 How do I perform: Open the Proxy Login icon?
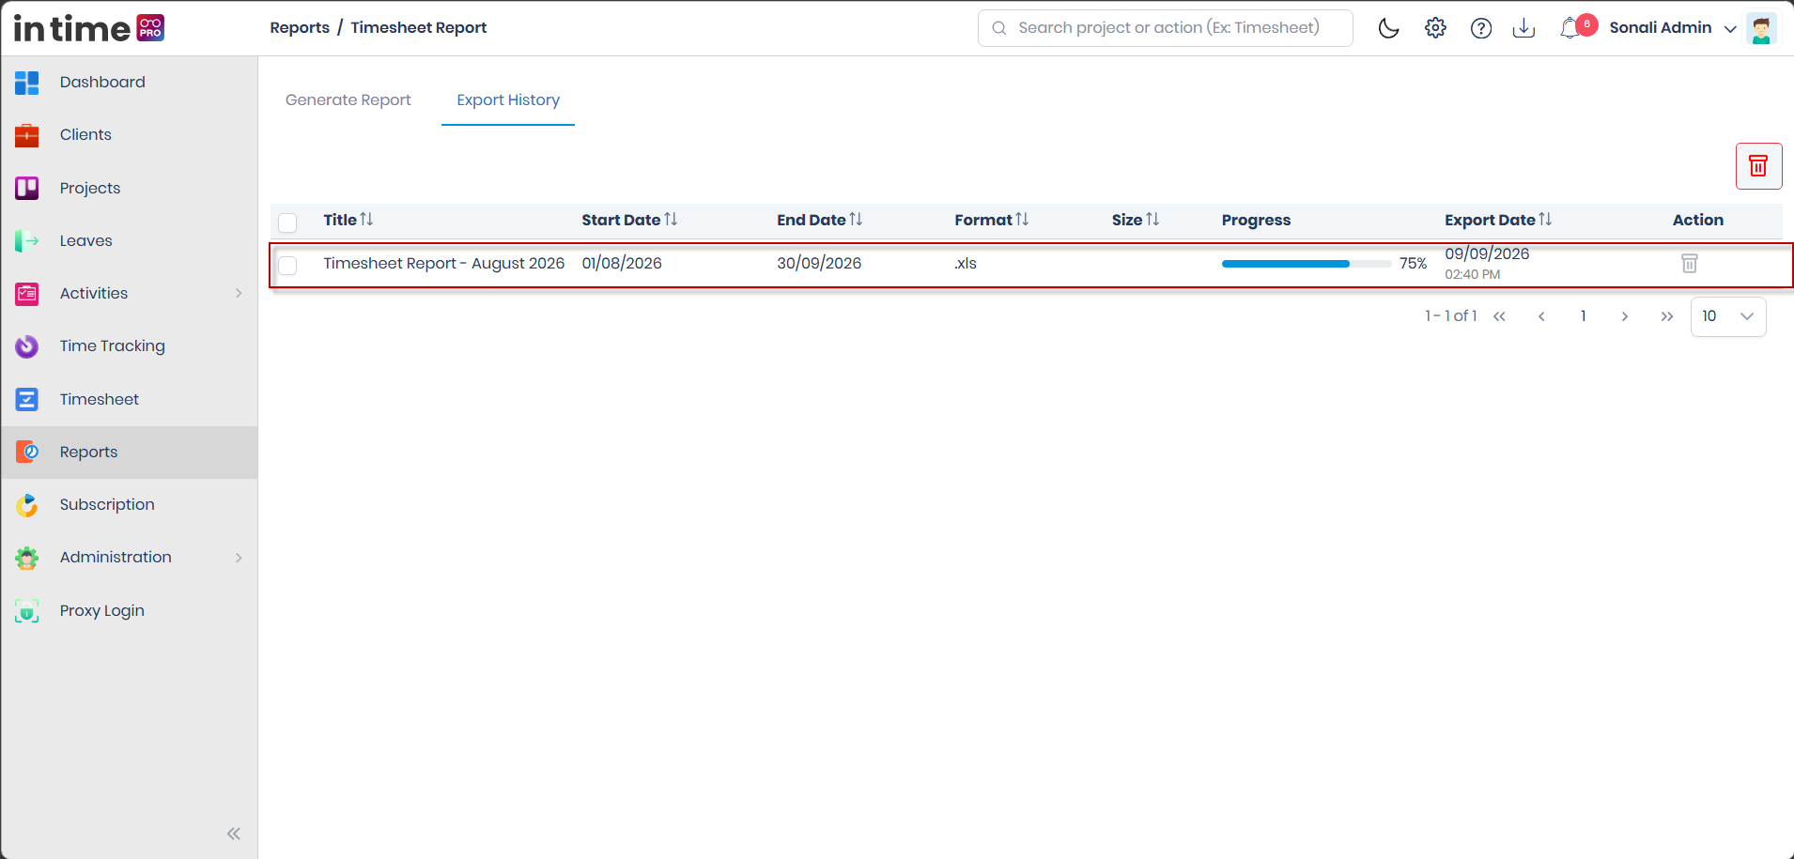[x=26, y=611]
